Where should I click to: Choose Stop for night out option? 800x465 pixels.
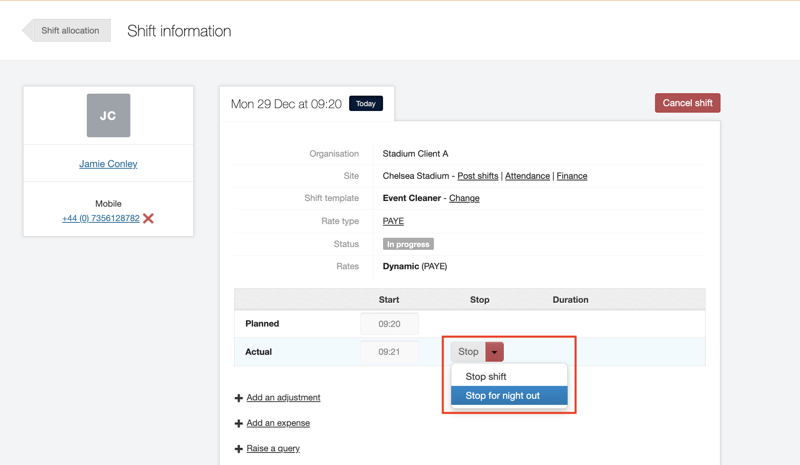[x=503, y=396]
